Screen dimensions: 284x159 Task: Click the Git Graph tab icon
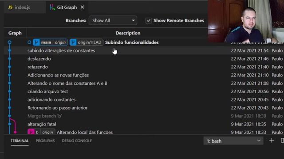(52, 8)
